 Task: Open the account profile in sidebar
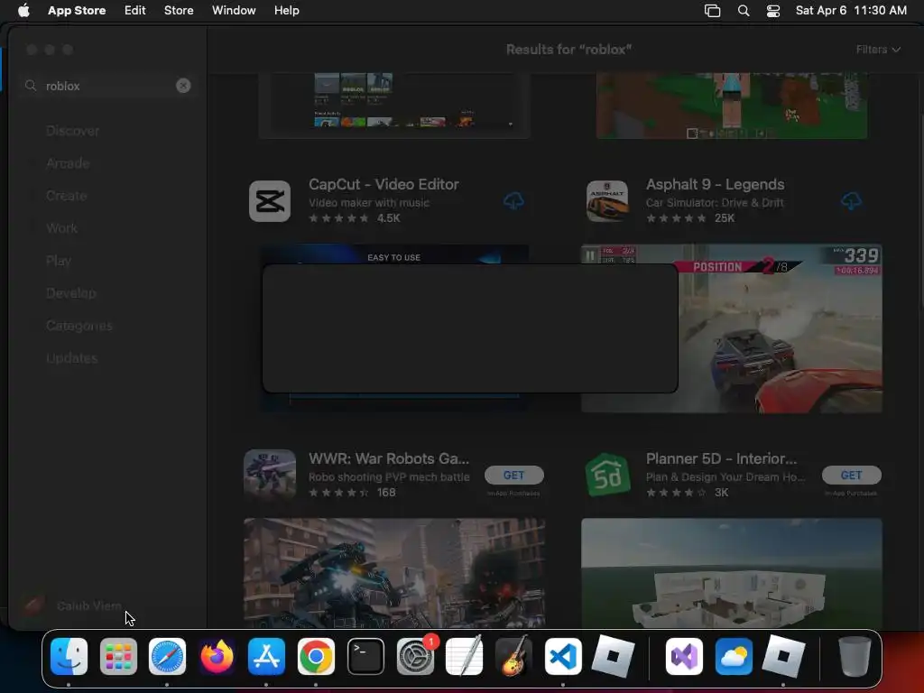[70, 605]
